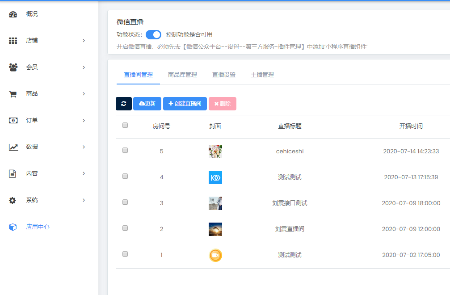Screen dimensions: 450x295
Task: Click the dark refresh icon button
Action: (124, 104)
